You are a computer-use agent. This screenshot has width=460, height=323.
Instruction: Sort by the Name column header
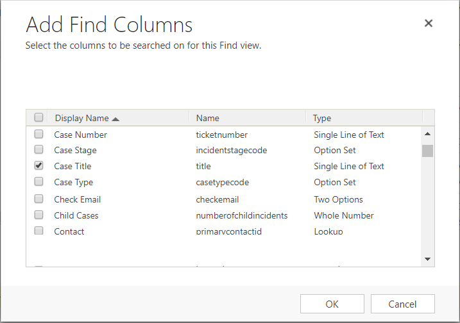click(208, 118)
